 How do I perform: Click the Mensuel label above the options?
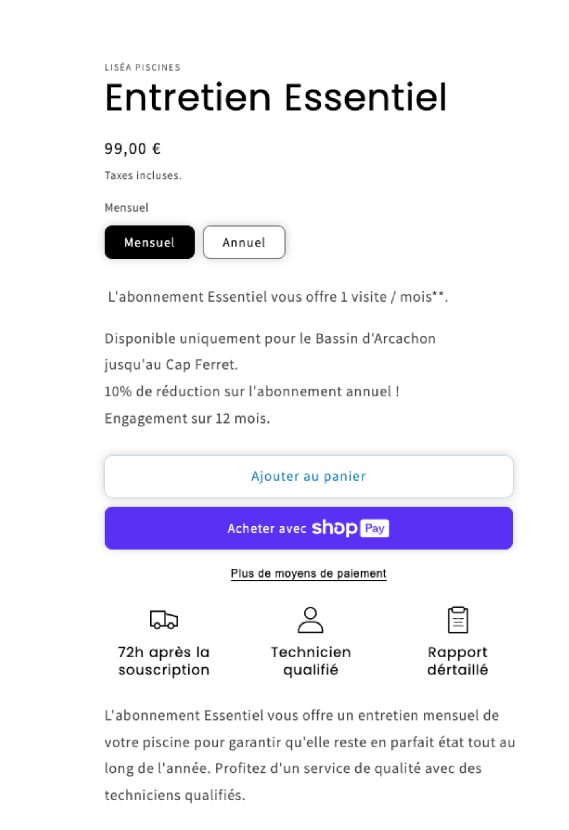(x=126, y=208)
